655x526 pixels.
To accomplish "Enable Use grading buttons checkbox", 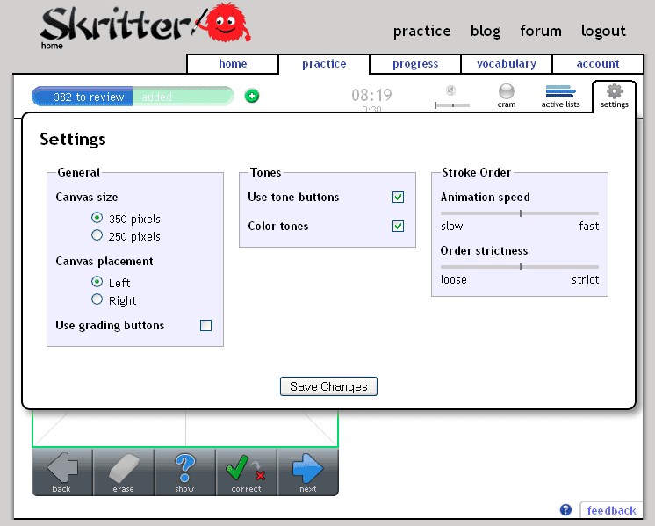I will 206,325.
